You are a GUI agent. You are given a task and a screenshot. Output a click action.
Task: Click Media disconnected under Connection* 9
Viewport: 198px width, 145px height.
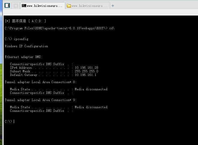pyautogui.click(x=91, y=107)
